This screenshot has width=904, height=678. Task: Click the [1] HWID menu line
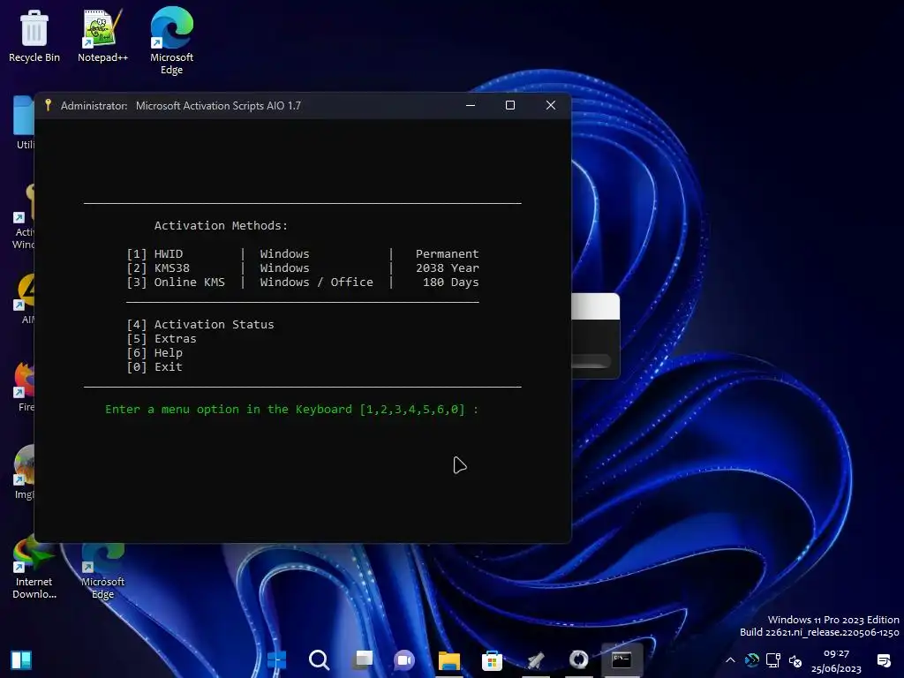(303, 253)
